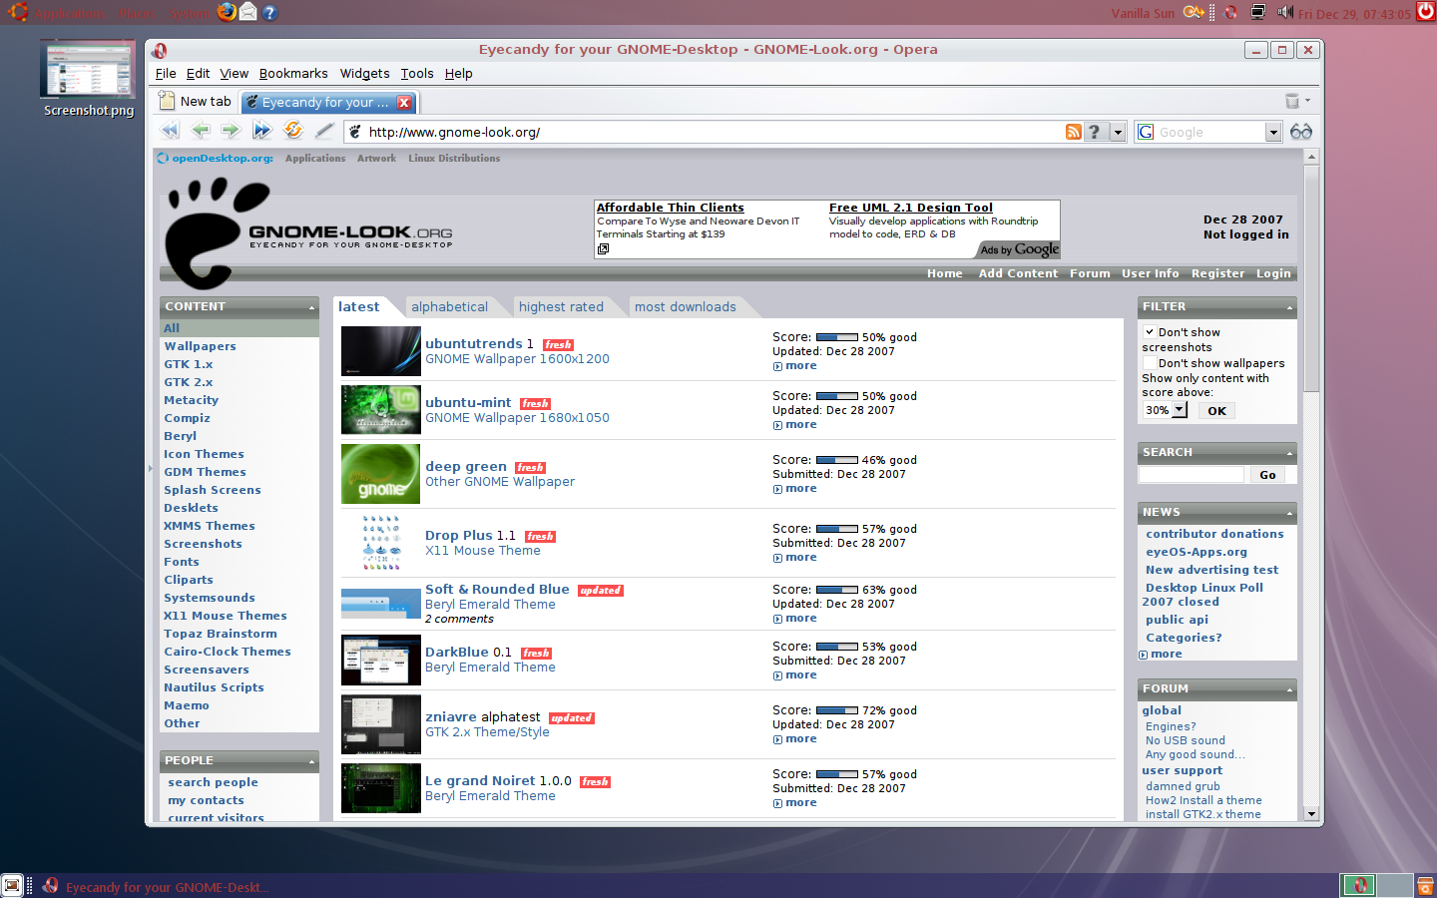Open the Bookmarks menu
1437x898 pixels.
293,74
